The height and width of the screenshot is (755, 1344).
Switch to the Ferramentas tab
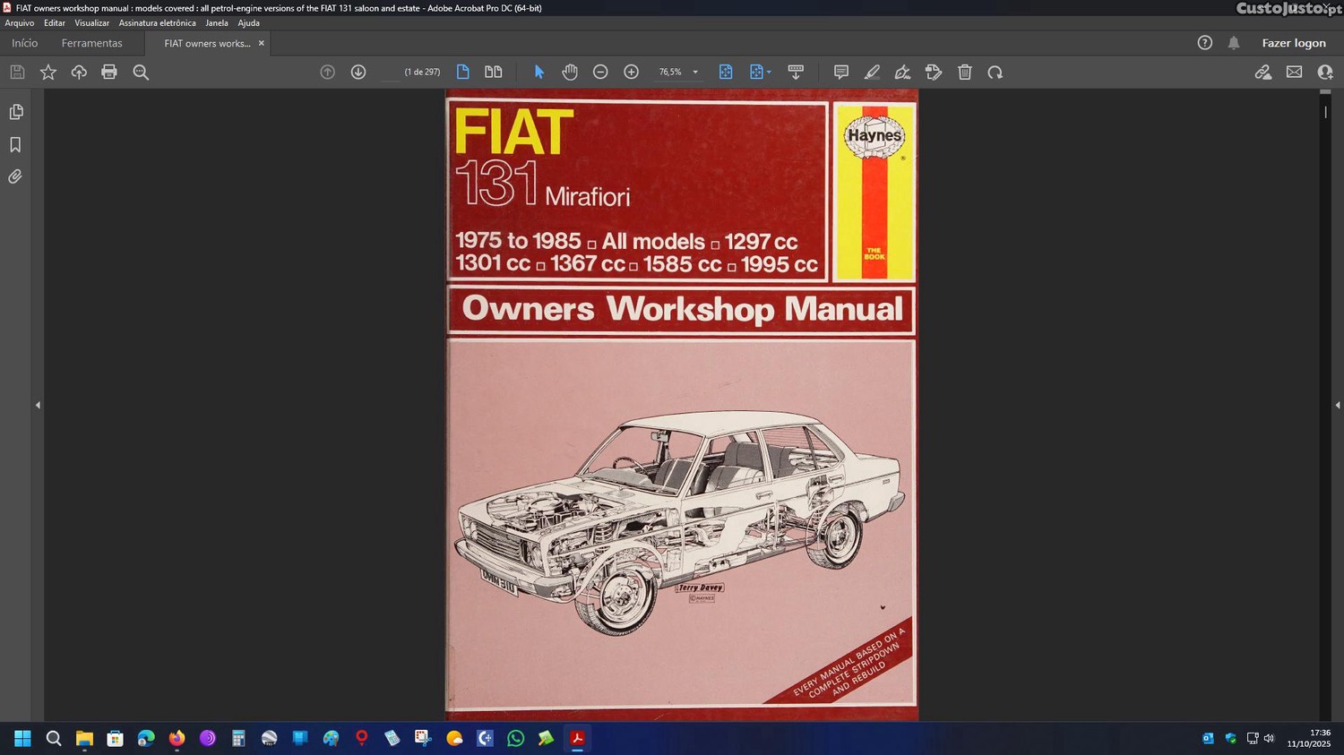pyautogui.click(x=91, y=43)
